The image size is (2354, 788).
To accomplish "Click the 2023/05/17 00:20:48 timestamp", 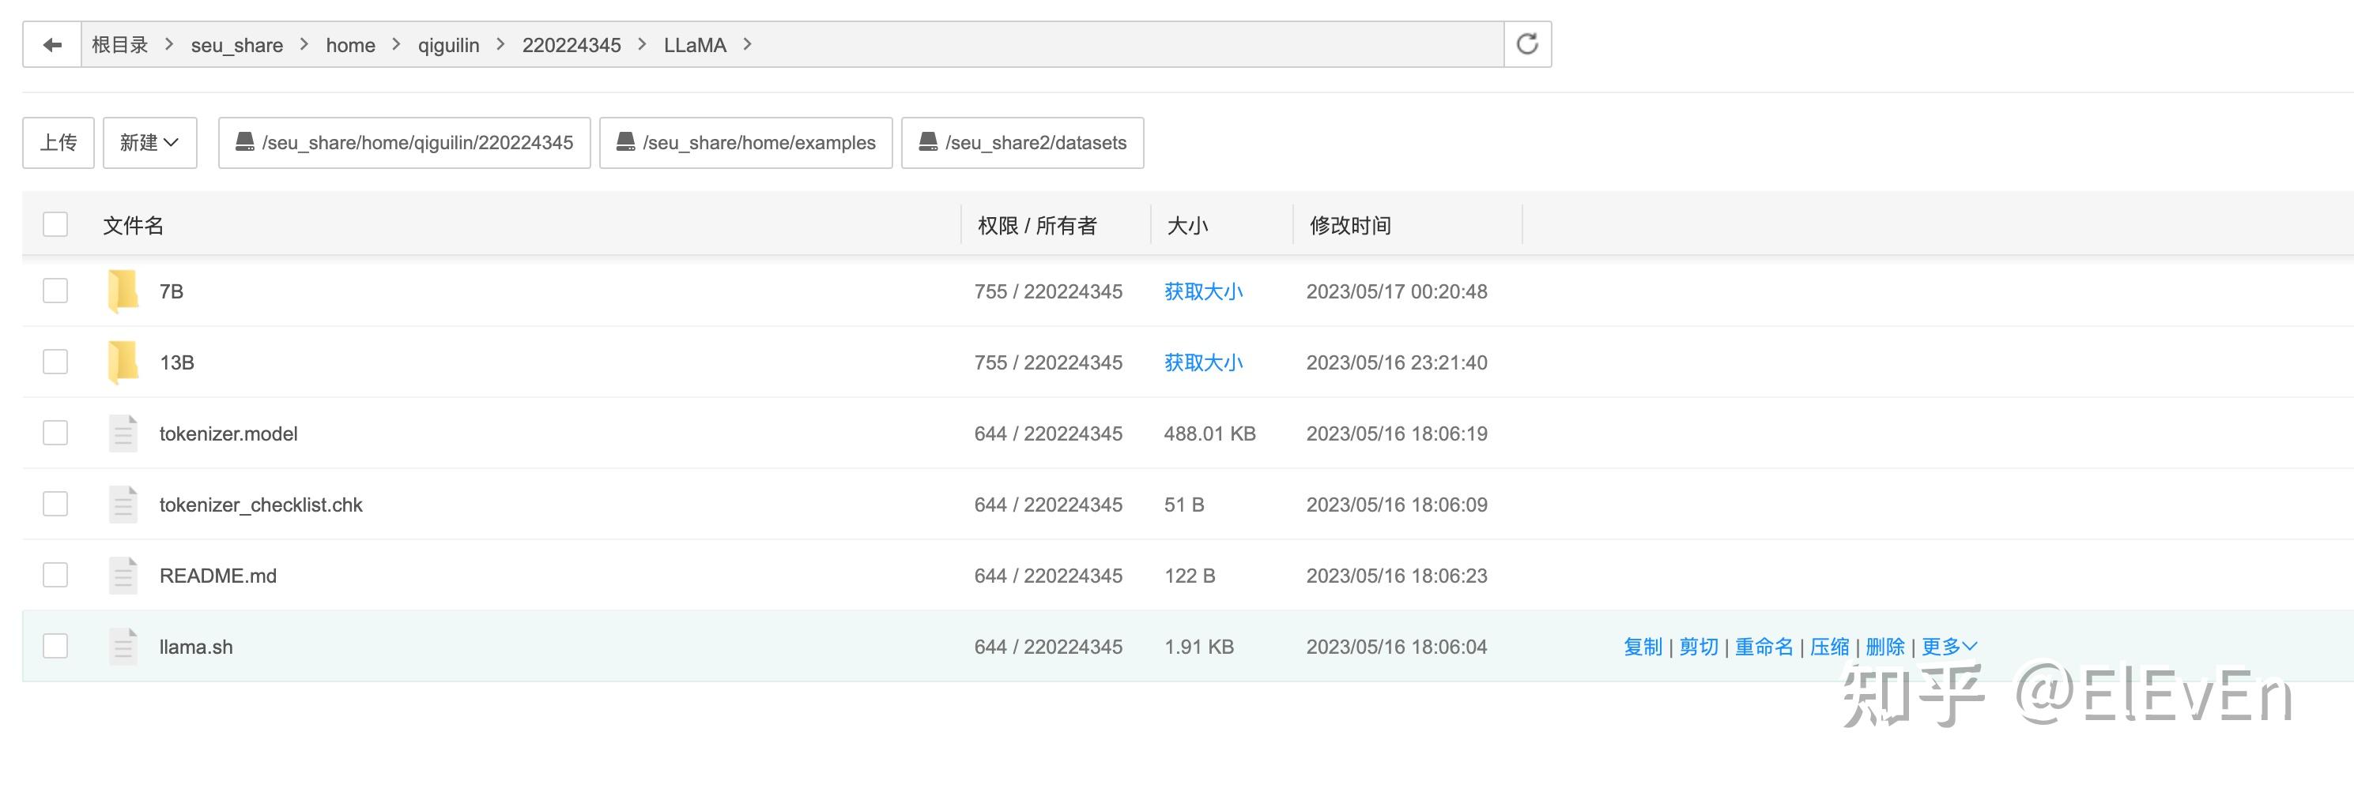I will (x=1398, y=291).
